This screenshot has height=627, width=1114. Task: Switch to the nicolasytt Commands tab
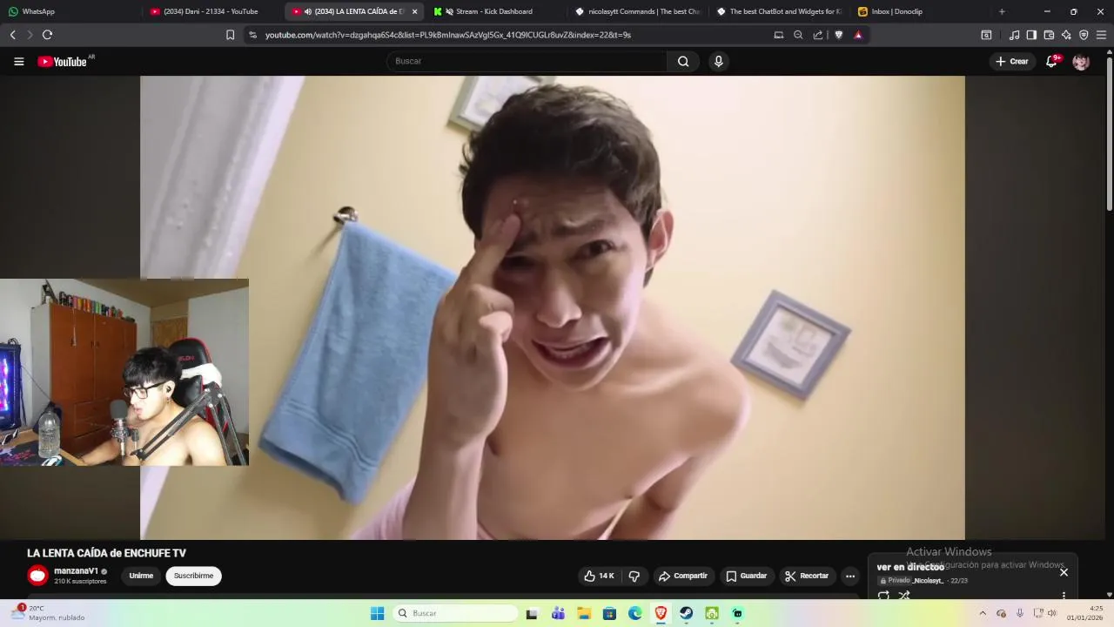(x=638, y=11)
